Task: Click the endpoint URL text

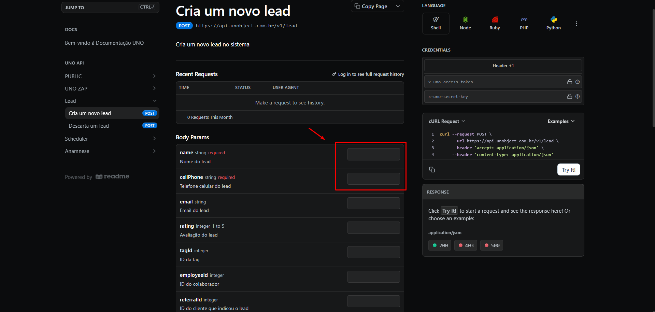Action: click(x=246, y=26)
